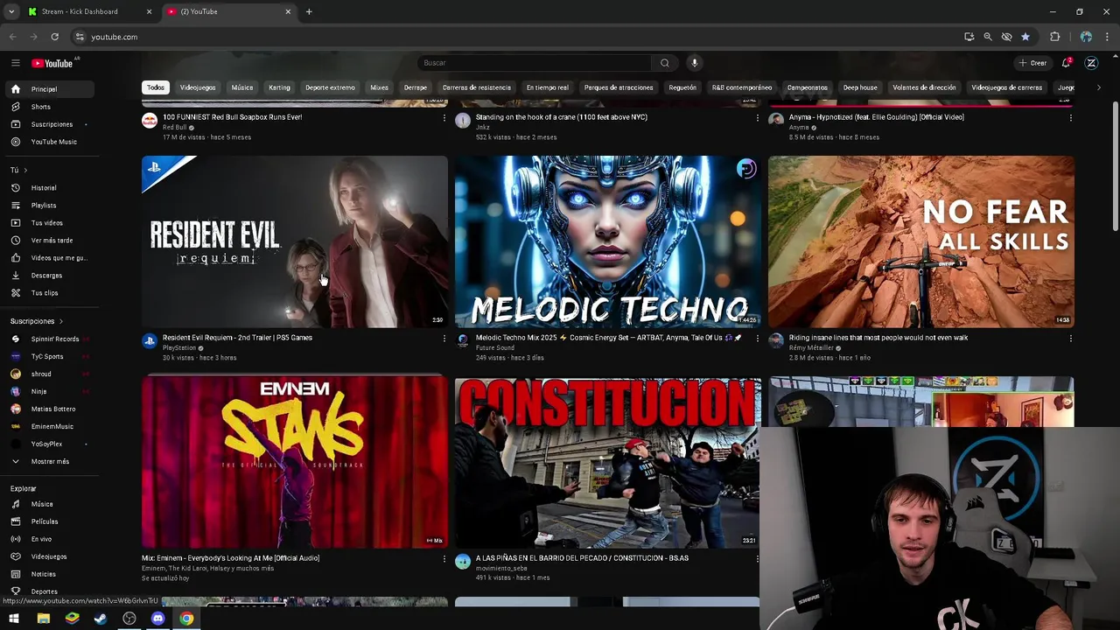Click the install app icon in address bar
The width and height of the screenshot is (1120, 630).
969,37
